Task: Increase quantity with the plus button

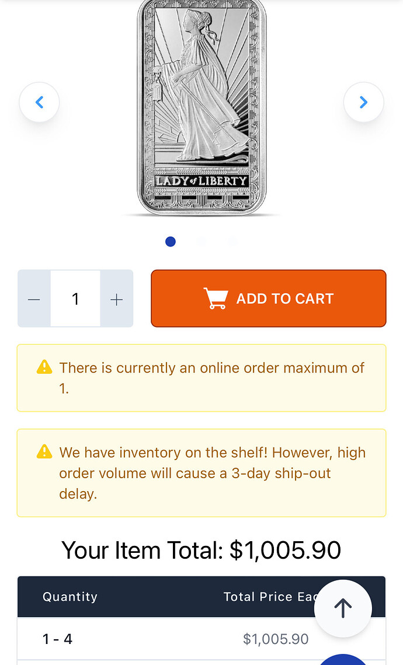Action: [117, 299]
